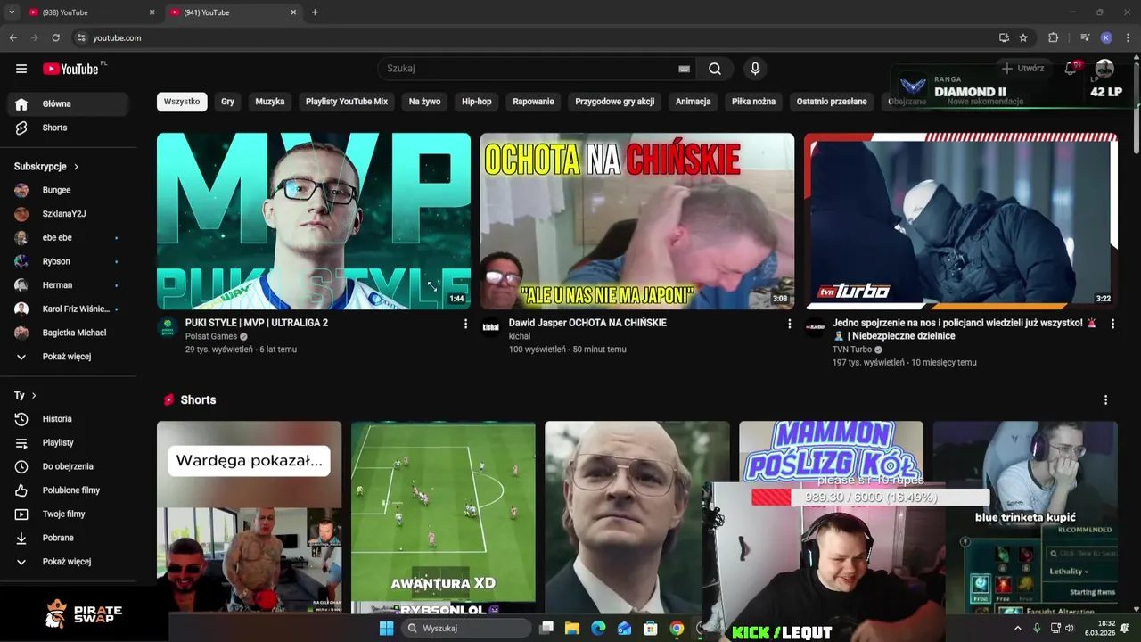
Task: Reload the page in Chrome
Action: 55,37
